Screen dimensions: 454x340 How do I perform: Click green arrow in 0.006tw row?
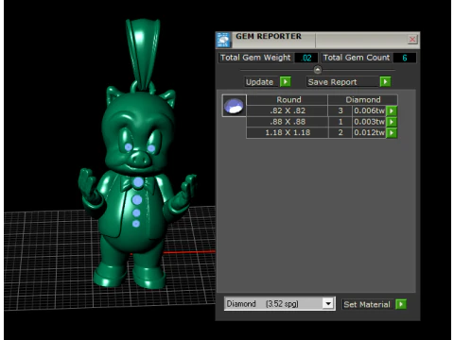pyautogui.click(x=392, y=110)
